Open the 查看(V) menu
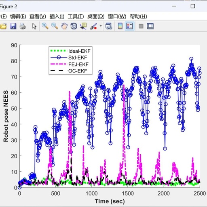This screenshot has width=207, height=207. pos(38,17)
